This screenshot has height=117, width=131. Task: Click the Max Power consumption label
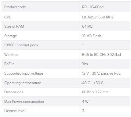(x=24, y=102)
